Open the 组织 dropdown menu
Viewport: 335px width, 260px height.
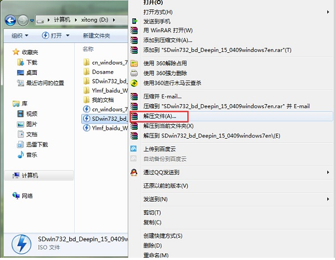point(20,36)
